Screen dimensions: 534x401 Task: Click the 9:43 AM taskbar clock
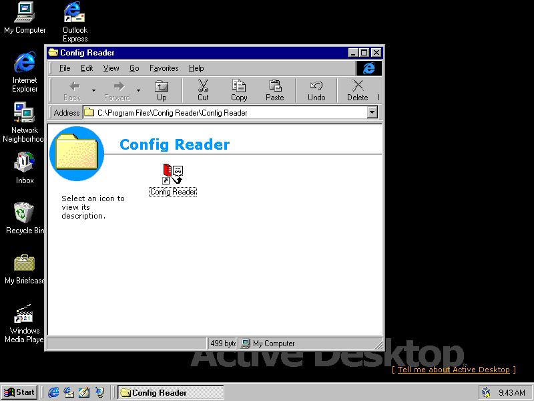pos(512,393)
